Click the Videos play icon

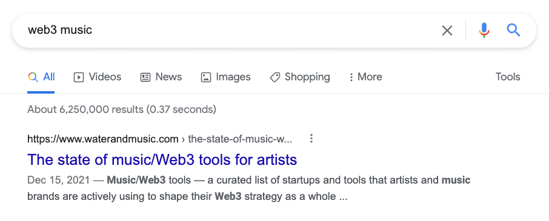(78, 77)
